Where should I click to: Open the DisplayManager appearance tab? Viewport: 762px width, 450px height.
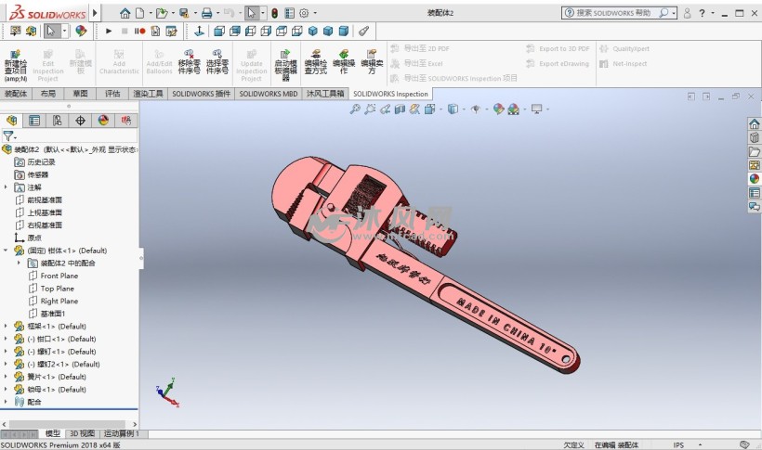pyautogui.click(x=103, y=120)
